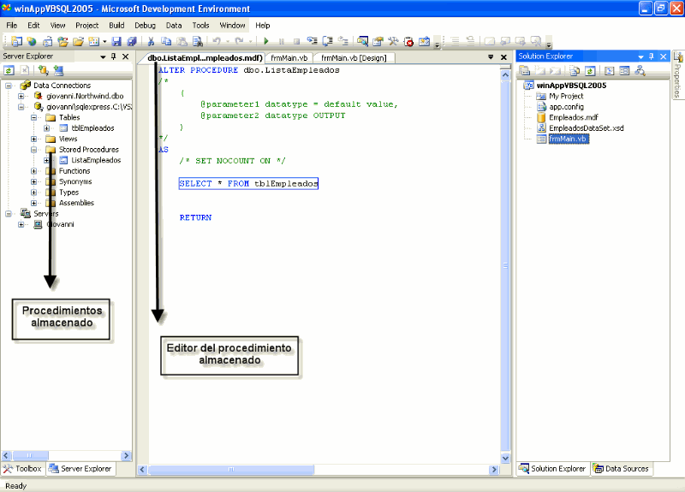Click the Undo toolbar icon

(217, 41)
